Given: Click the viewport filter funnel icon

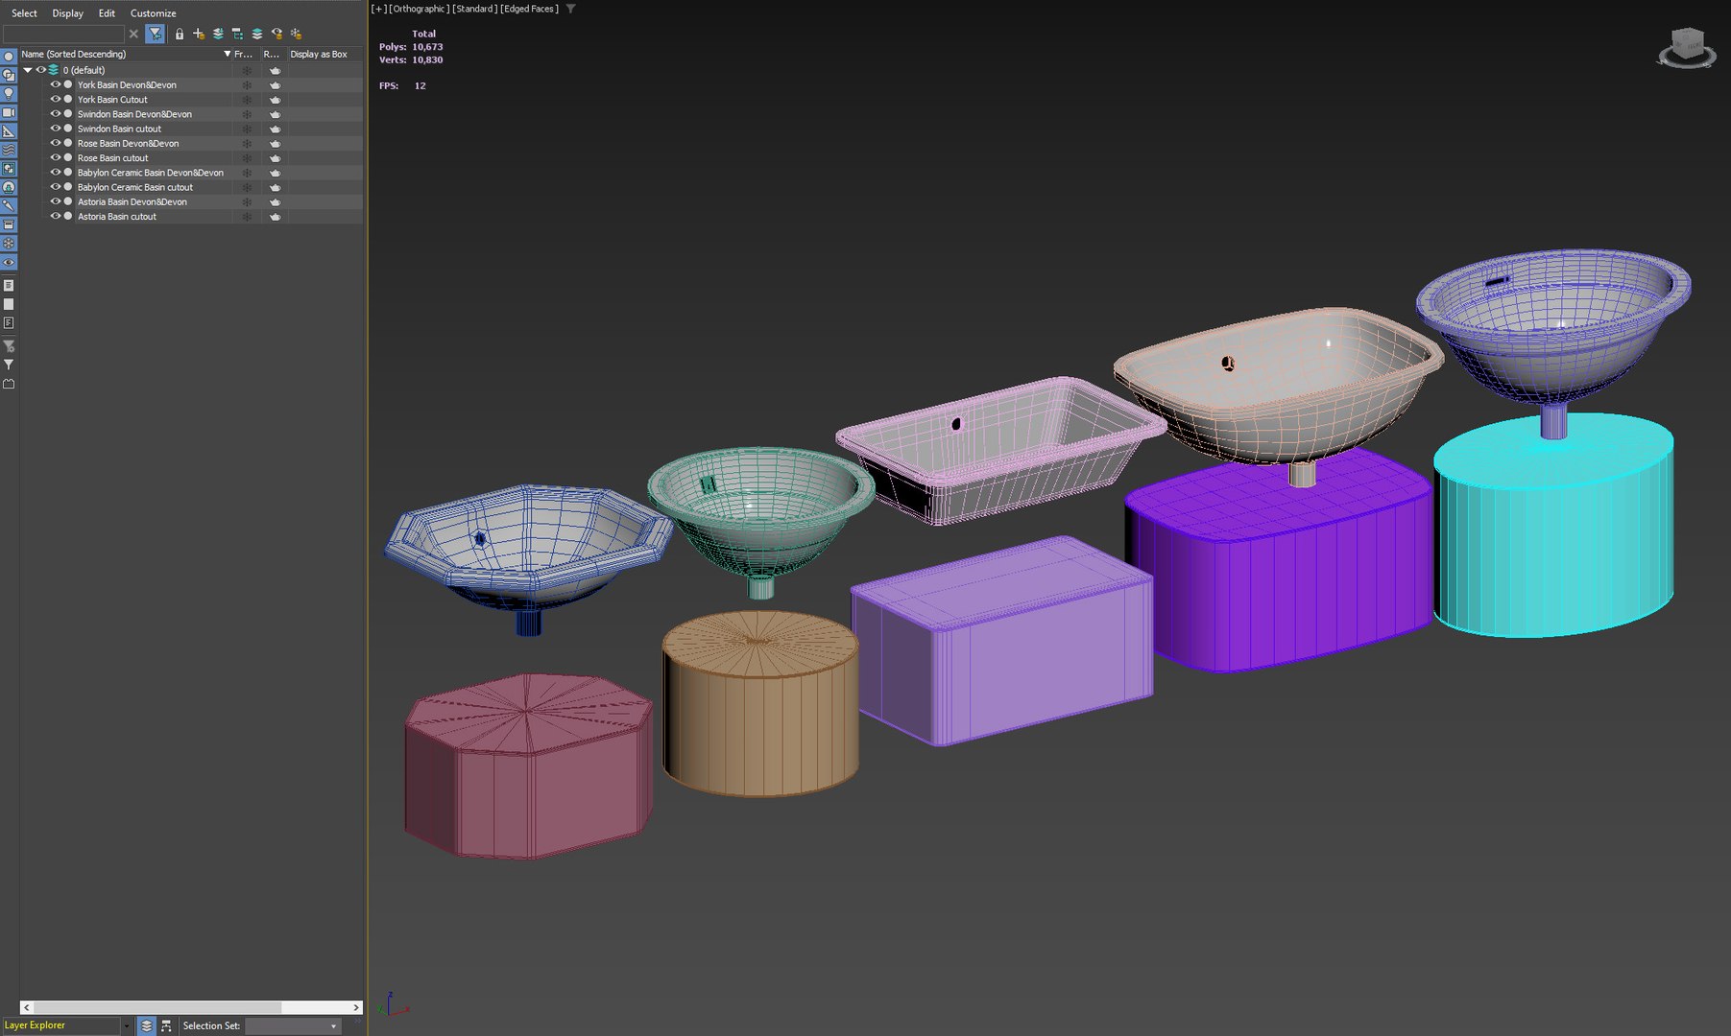Looking at the screenshot, I should pyautogui.click(x=570, y=9).
